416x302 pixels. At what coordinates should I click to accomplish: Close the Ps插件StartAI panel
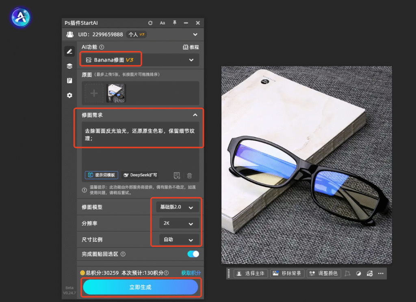[x=198, y=23]
